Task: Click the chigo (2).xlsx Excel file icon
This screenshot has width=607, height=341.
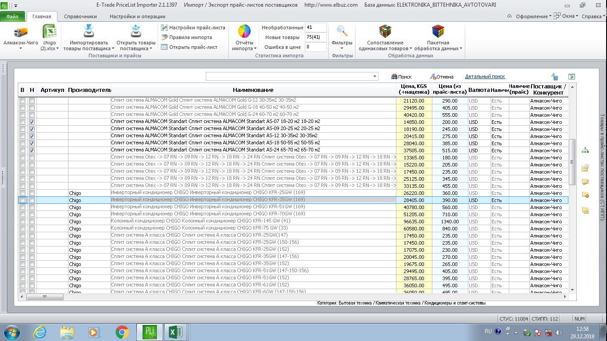Action: (49, 32)
